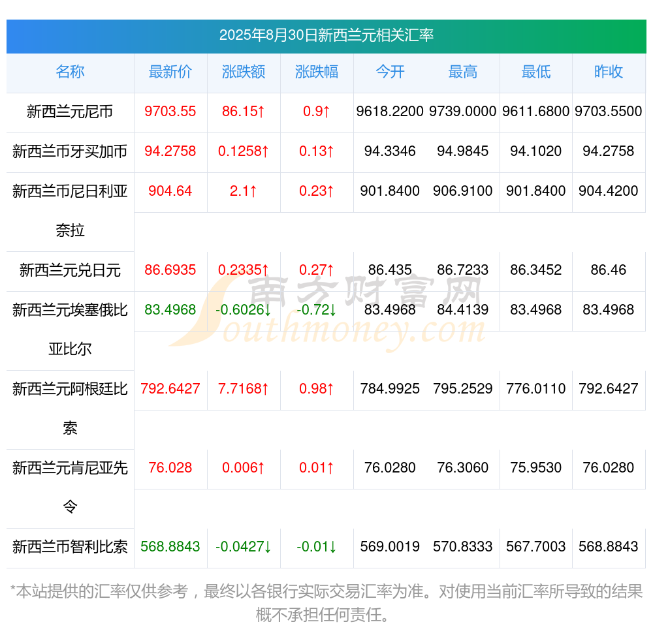Click the change percent 0.98↑
Image resolution: width=653 pixels, height=635 pixels.
click(x=317, y=389)
